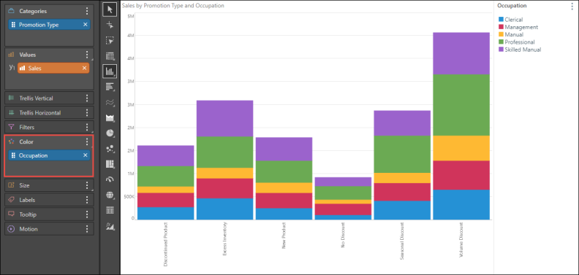Screen dimensions: 579x275
Task: Click the chart title 'Sales by Promotion Type and Occupation'
Action: (x=173, y=6)
